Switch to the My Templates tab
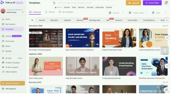171x96 pixels. (66, 12)
